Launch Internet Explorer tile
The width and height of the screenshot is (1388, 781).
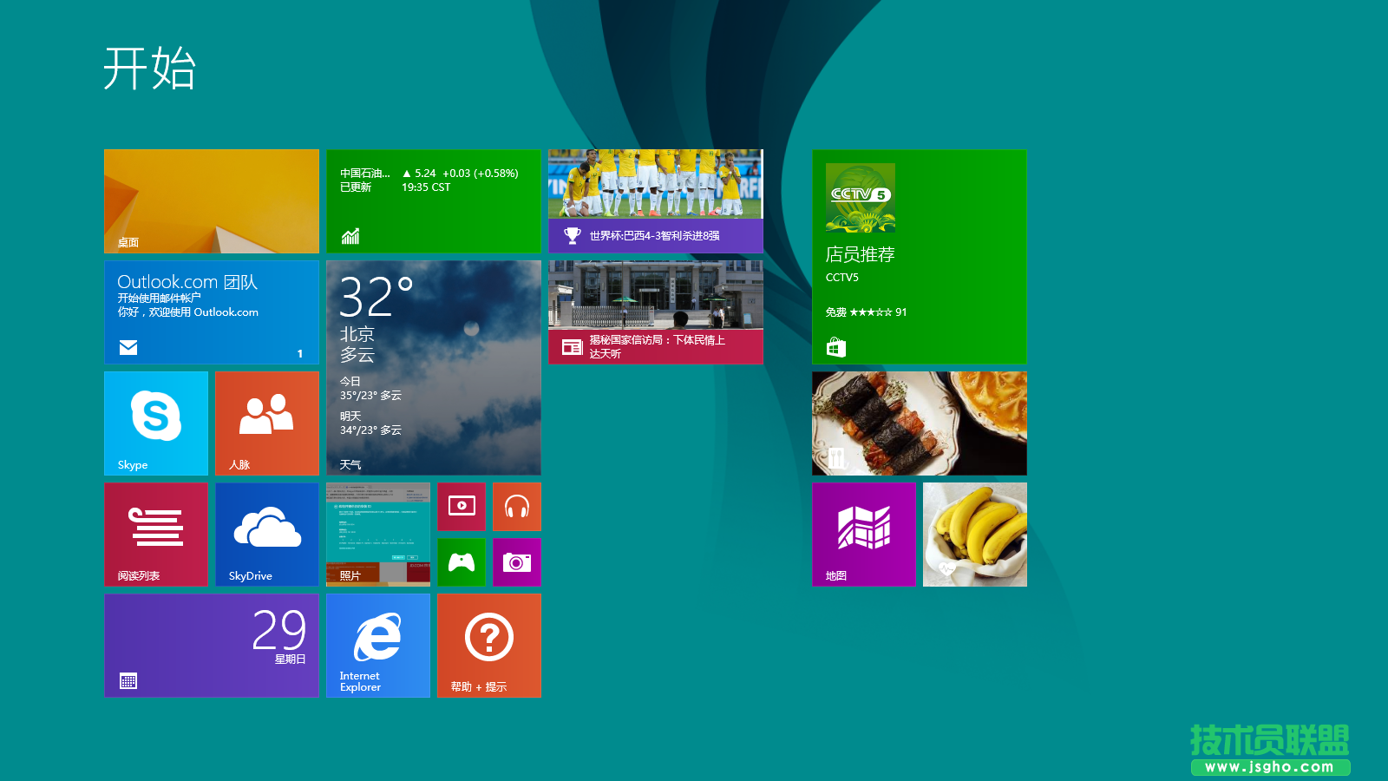click(x=378, y=646)
